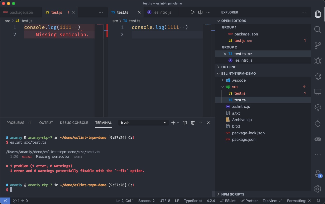Open the Accounts menu icon

[318, 173]
